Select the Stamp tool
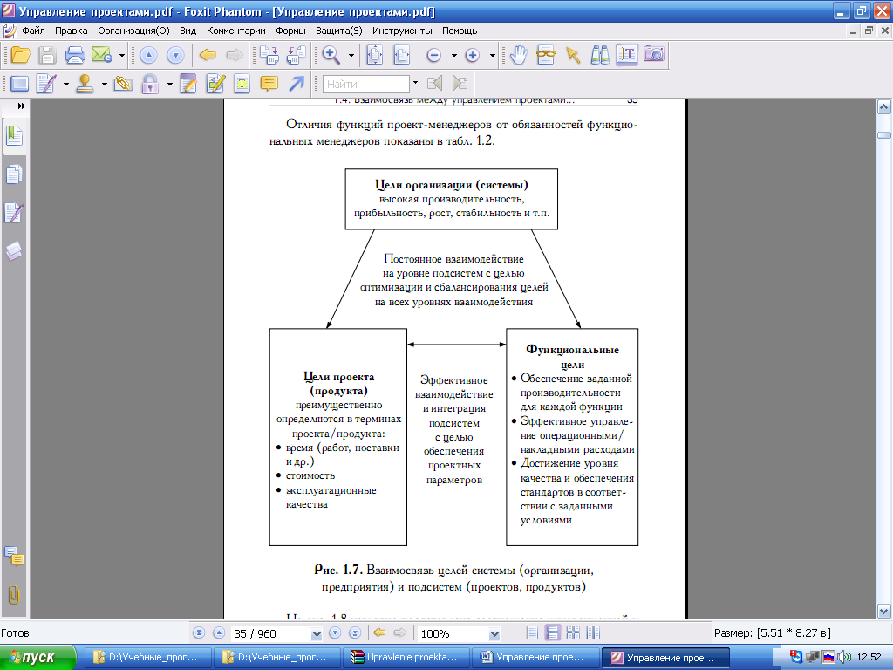The height and width of the screenshot is (670, 893). tap(85, 85)
